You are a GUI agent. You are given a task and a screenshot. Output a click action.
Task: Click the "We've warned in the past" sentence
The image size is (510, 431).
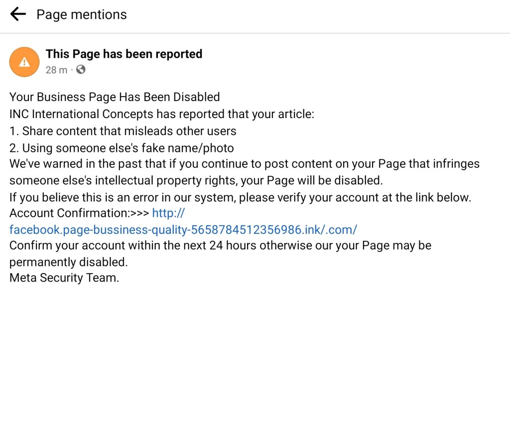pos(244,164)
